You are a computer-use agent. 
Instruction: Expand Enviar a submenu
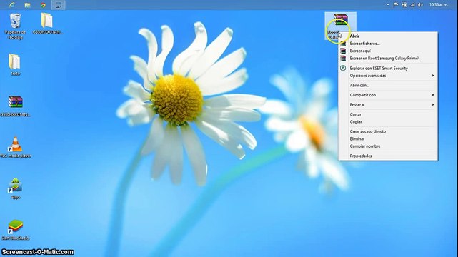click(388, 105)
